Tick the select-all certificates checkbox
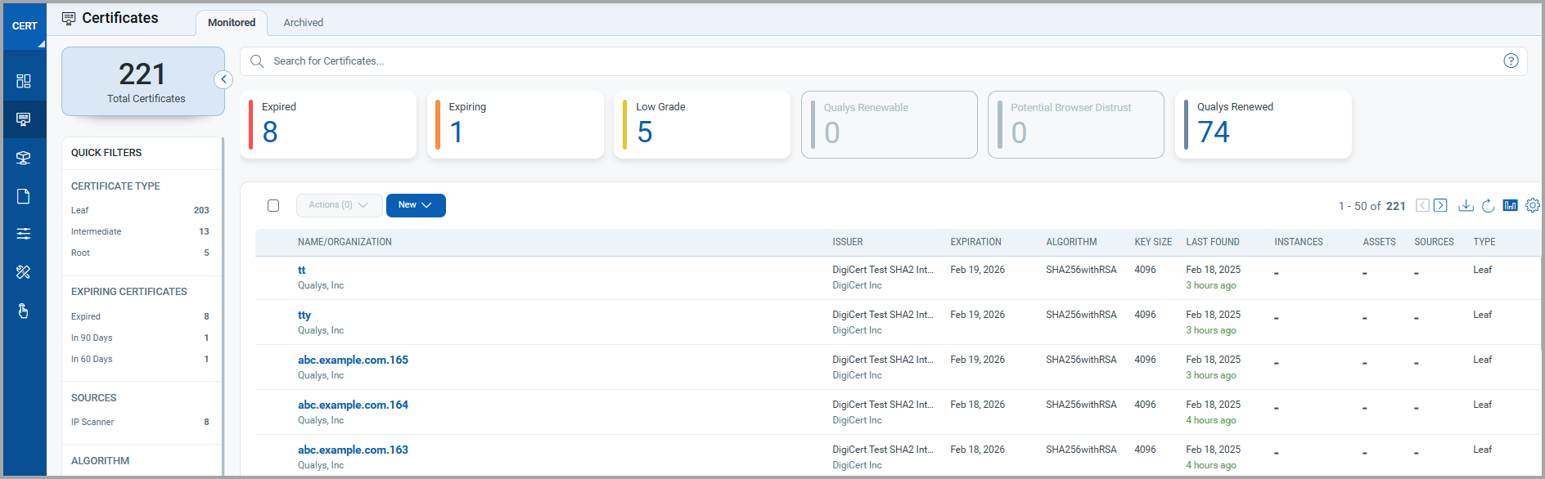The image size is (1545, 479). 273,205
